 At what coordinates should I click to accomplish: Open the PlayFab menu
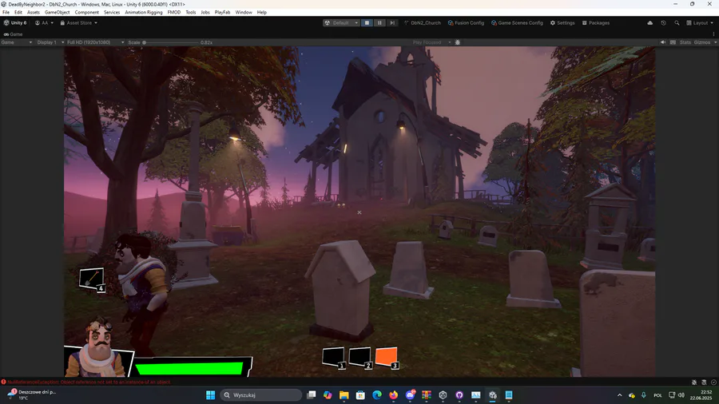(222, 12)
